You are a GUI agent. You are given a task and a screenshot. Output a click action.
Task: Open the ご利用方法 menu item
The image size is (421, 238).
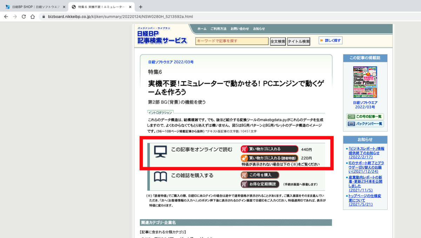(x=218, y=29)
